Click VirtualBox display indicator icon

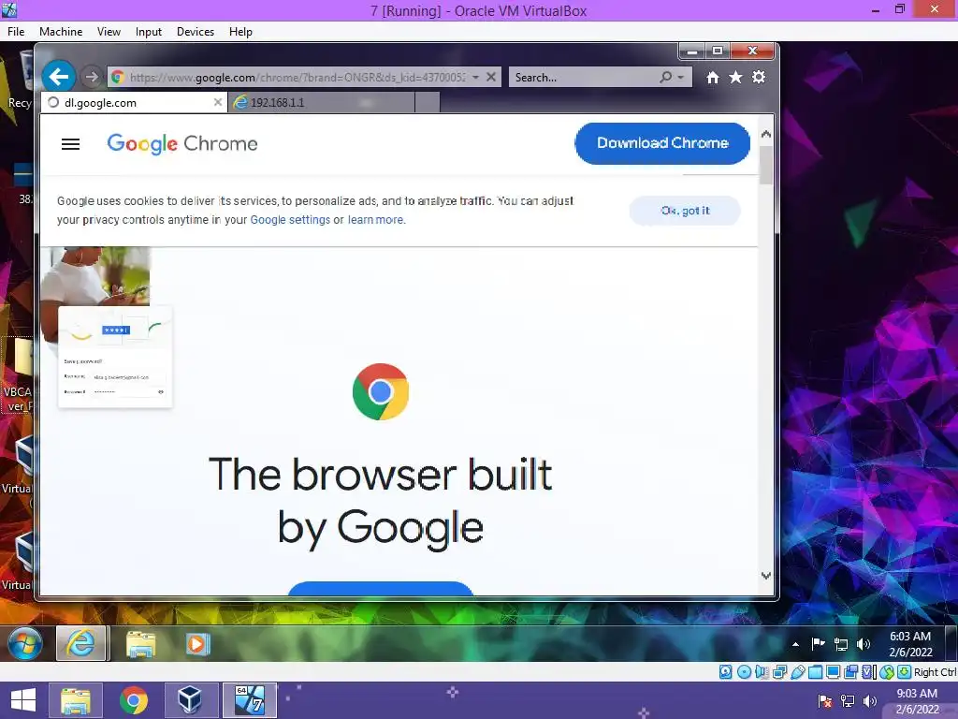833,672
